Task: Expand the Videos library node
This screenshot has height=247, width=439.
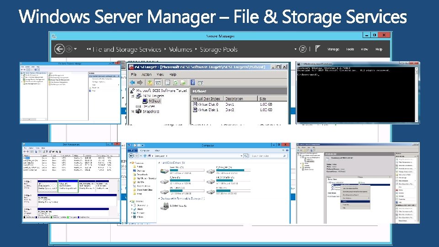Action: click(x=132, y=217)
